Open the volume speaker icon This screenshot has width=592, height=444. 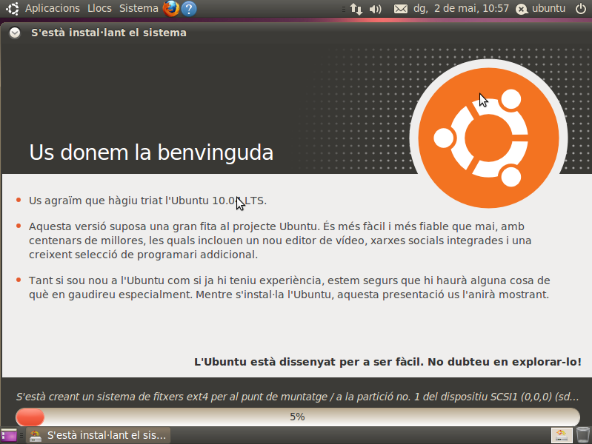[376, 9]
